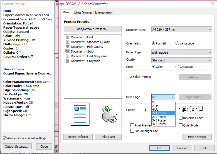The height and width of the screenshot is (154, 217).
Task: Click the printer paper feed illustration
Action: point(110,114)
